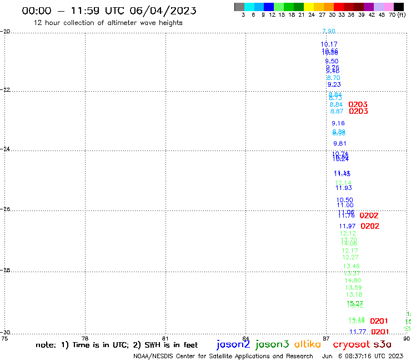Select the jason3 satellite label

(x=272, y=344)
